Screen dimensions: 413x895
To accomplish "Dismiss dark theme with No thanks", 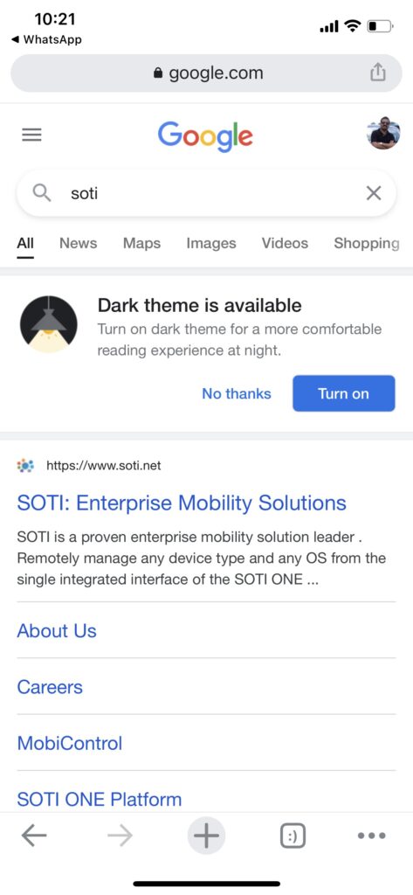I will pos(236,393).
